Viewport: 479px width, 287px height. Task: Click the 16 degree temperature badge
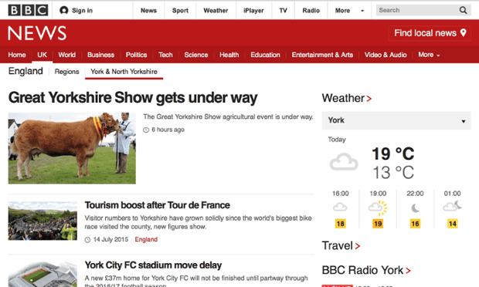415,224
